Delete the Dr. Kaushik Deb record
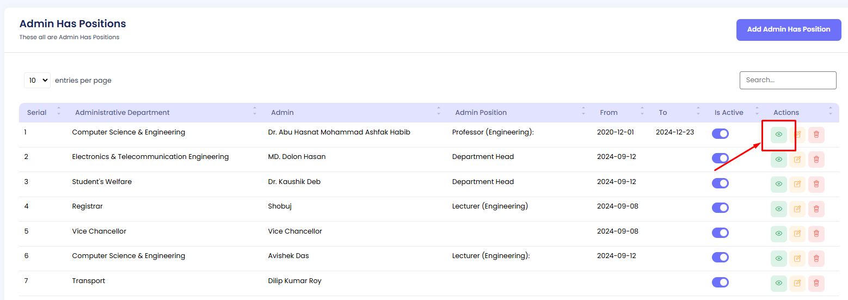The height and width of the screenshot is (300, 848). tap(816, 184)
